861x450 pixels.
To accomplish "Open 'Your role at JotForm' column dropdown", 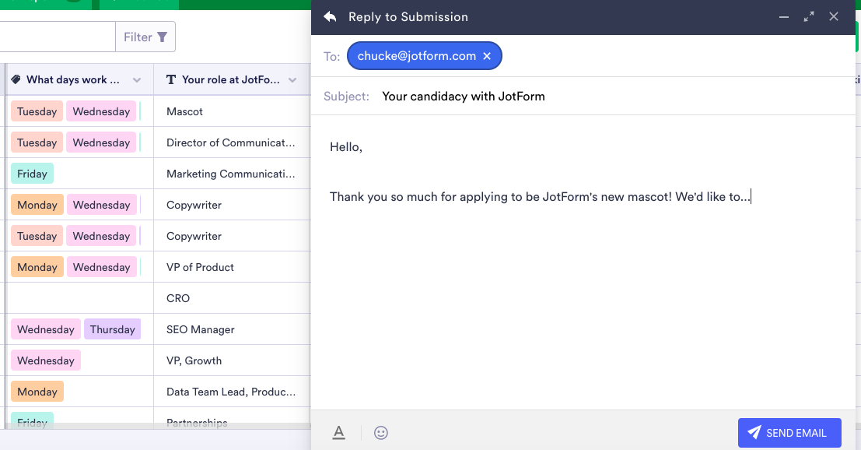I will pyautogui.click(x=292, y=80).
